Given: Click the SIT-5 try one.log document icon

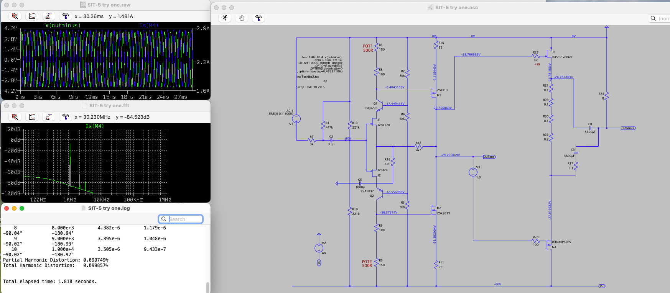Looking at the screenshot, I should [x=84, y=208].
